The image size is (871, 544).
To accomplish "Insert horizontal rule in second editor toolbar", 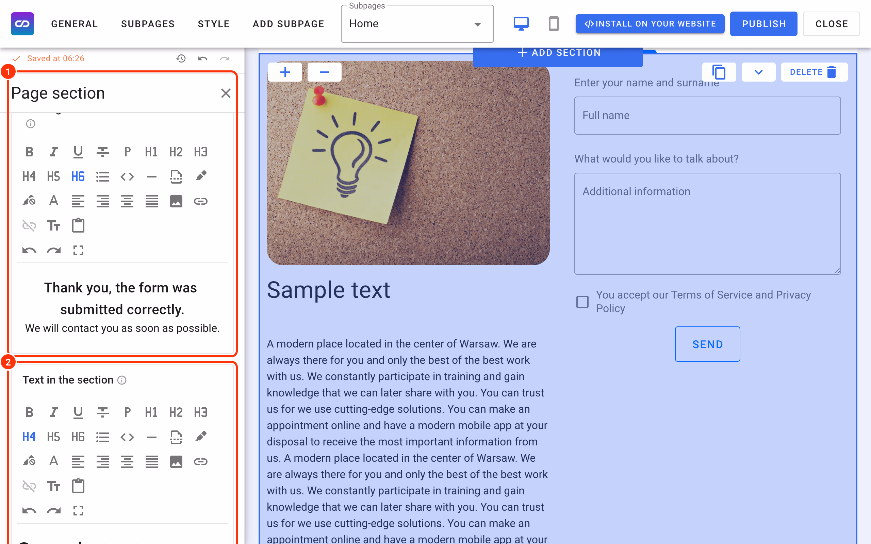I will 151,437.
